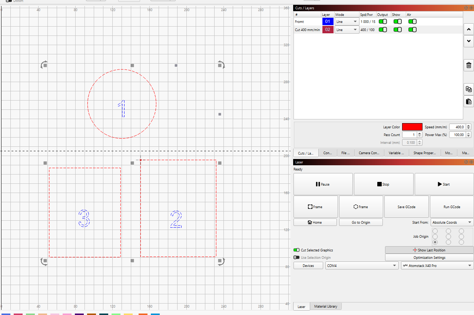Switch to the Camera Con... tab
The height and width of the screenshot is (315, 474).
369,153
